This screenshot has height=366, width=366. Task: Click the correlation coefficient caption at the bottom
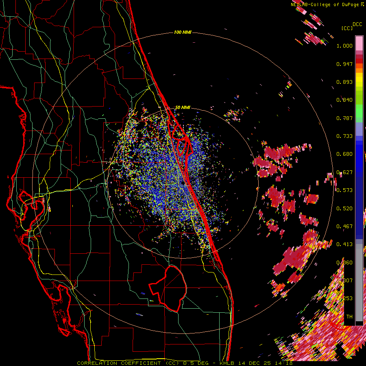pyautogui.click(x=185, y=363)
